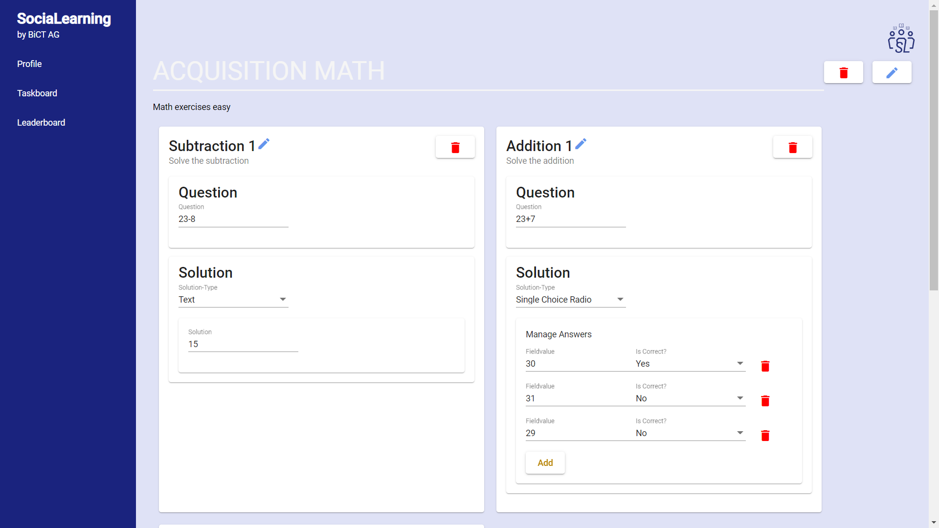Click pencil icon next to Addition 1

(x=581, y=144)
